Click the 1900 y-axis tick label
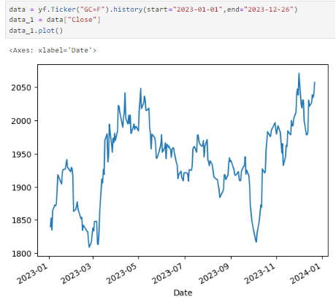This screenshot has width=336, height=299. tap(21, 187)
